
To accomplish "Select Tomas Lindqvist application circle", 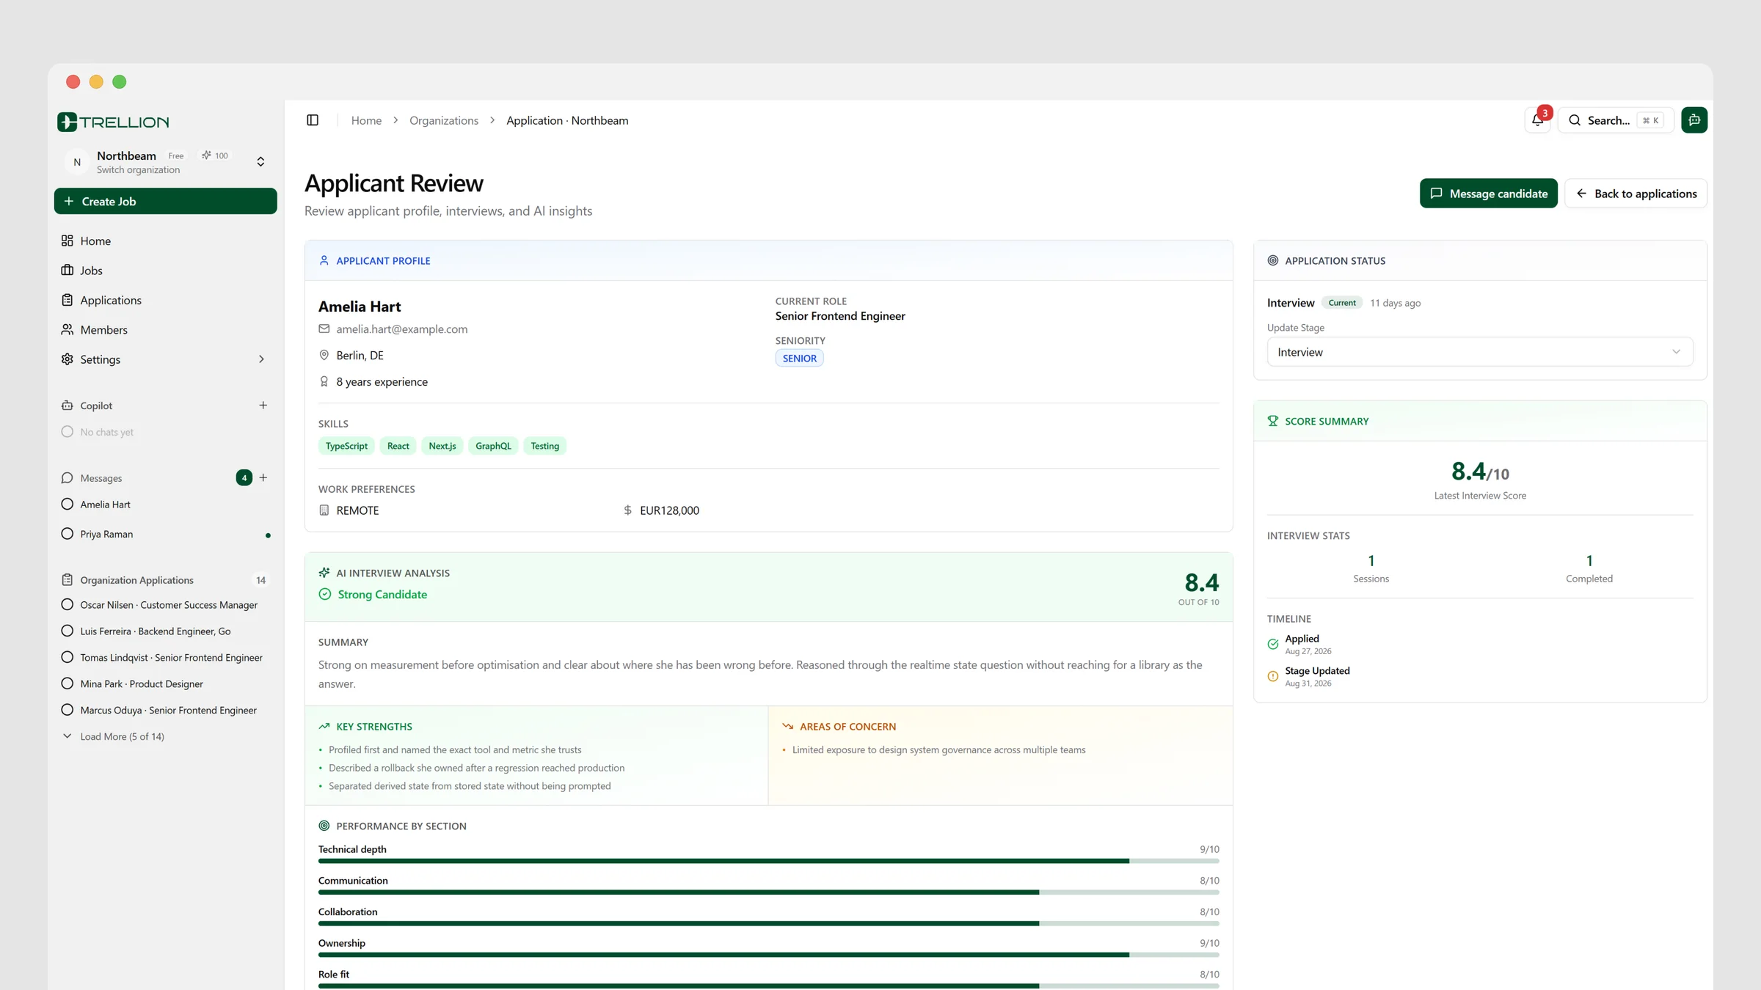I will [x=68, y=657].
